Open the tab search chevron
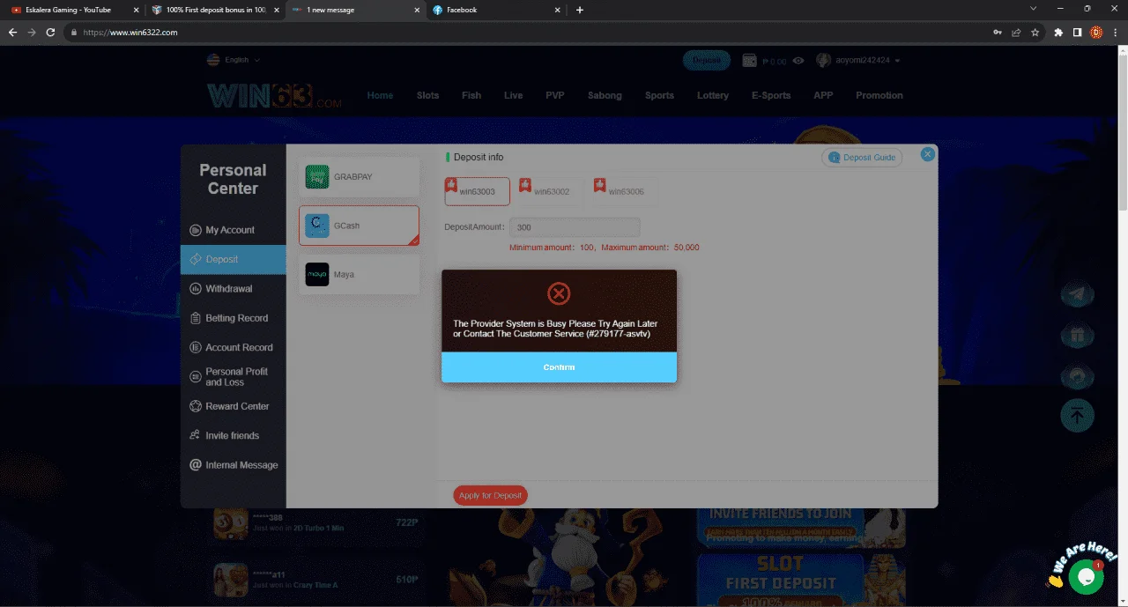Viewport: 1128px width, 607px height. 1034,9
